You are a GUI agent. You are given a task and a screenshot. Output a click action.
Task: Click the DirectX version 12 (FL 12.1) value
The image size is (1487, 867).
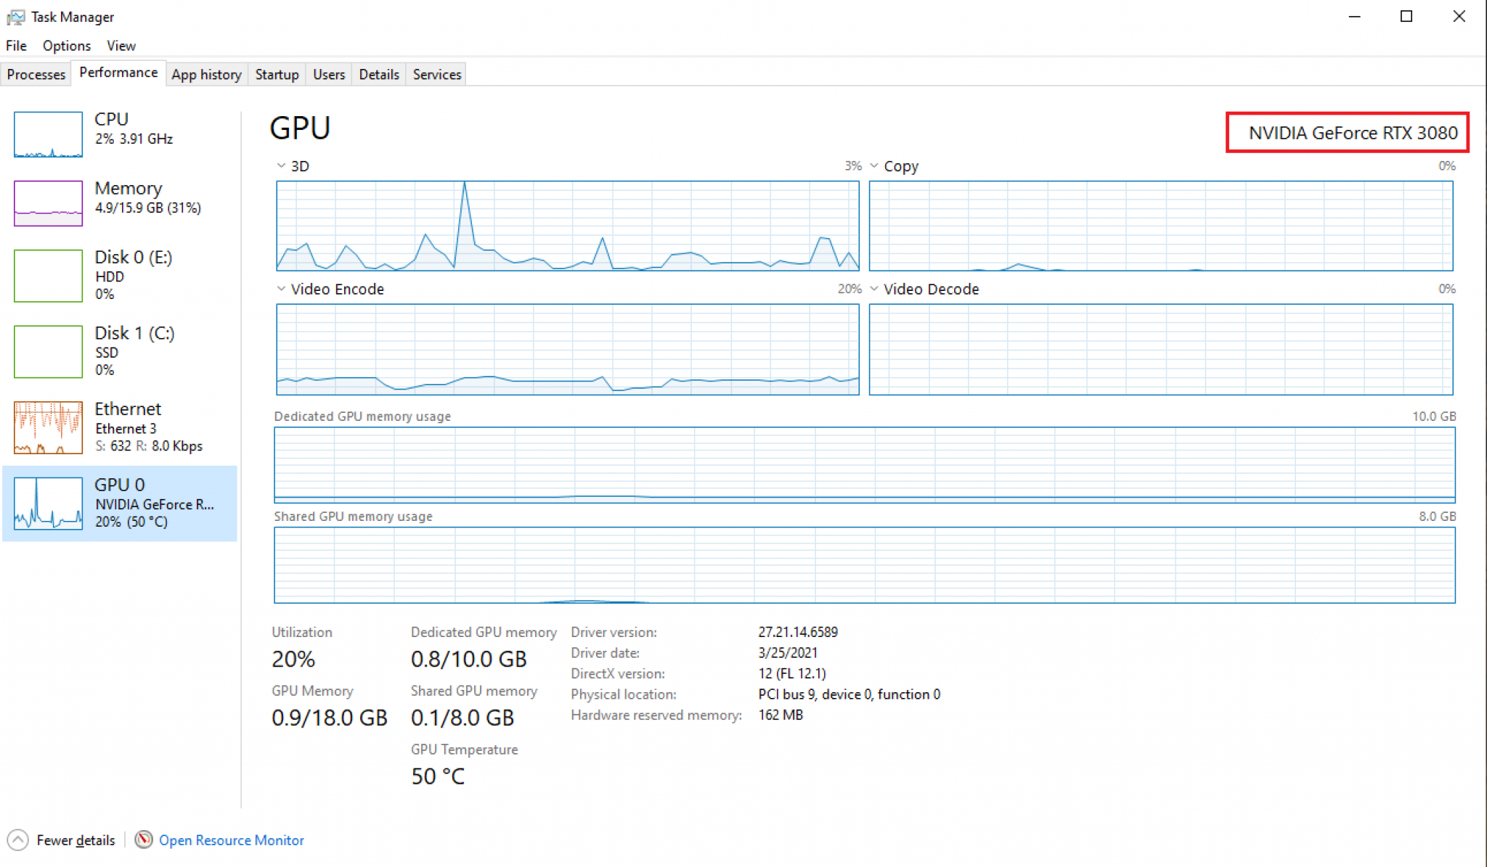click(x=792, y=673)
